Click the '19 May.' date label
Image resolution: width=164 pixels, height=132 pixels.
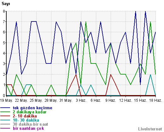coord(7,100)
